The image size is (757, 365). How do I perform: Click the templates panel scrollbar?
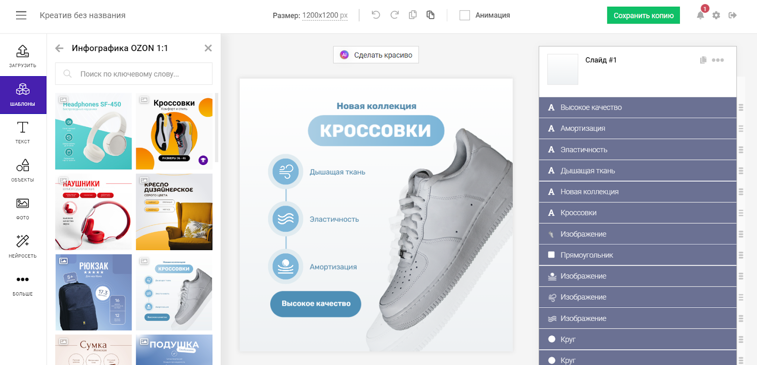pos(217,128)
